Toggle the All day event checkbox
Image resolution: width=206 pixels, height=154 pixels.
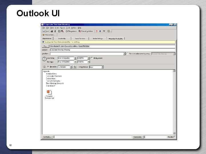(92, 58)
